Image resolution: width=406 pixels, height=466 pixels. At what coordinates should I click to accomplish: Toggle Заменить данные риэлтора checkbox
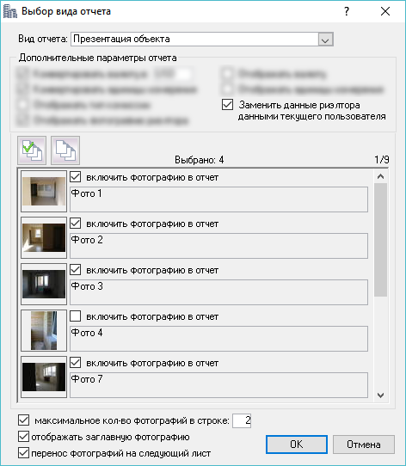pyautogui.click(x=228, y=105)
